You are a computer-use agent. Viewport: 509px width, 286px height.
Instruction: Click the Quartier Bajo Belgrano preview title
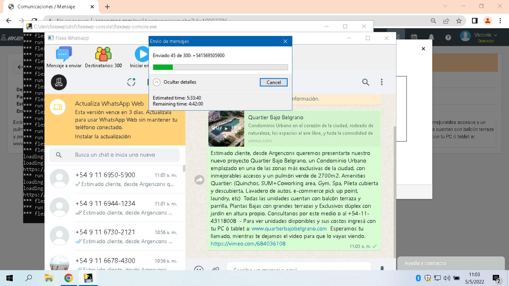tap(276, 117)
